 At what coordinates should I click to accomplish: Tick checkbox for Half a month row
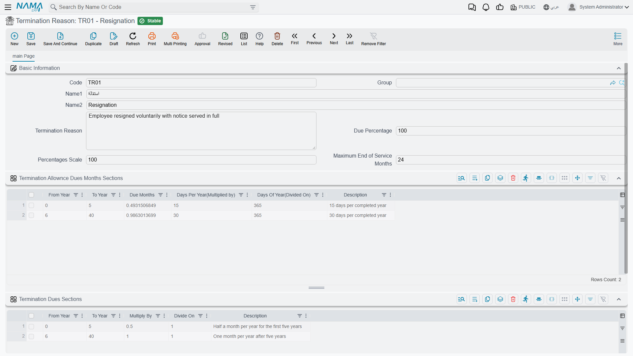(x=31, y=326)
